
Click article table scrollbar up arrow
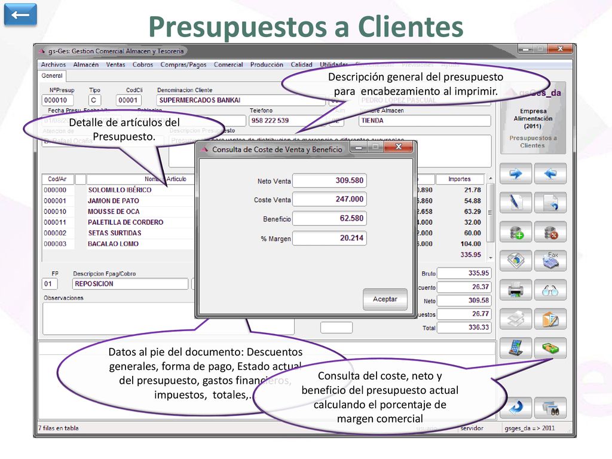491,178
